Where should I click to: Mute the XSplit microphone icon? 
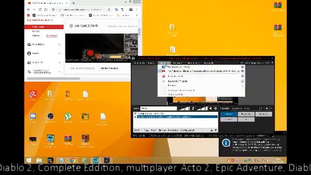tap(193, 108)
